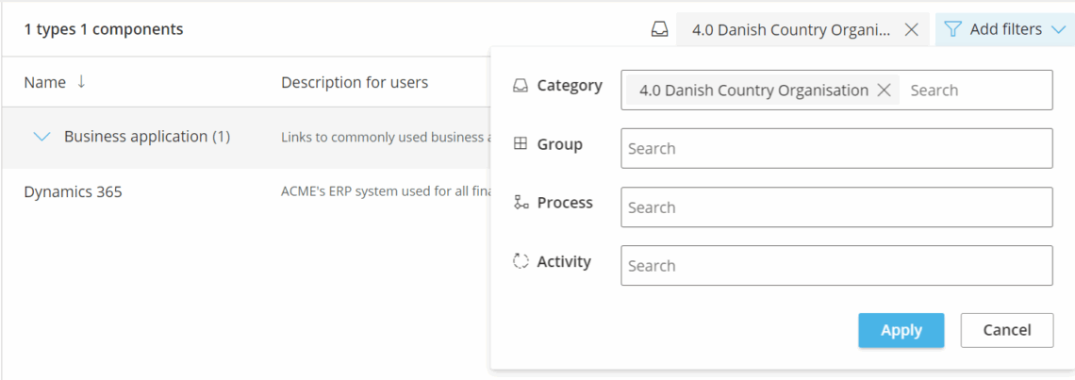
Task: Click the Description for users column header
Action: 355,82
